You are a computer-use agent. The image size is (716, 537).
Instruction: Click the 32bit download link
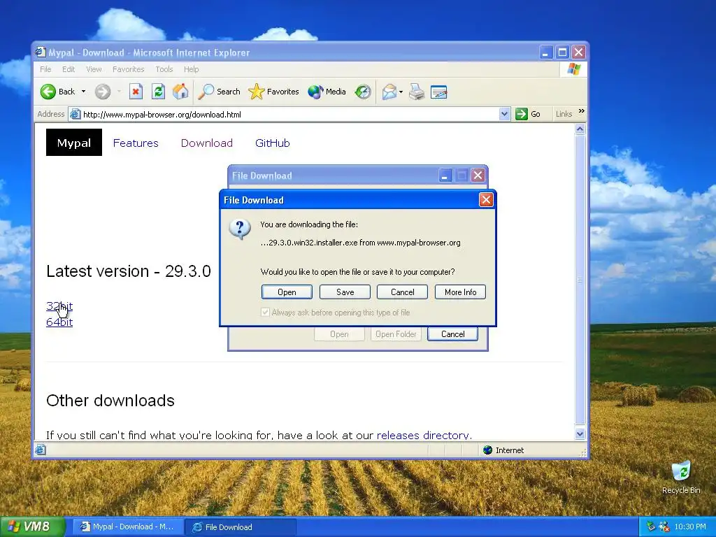pos(59,306)
